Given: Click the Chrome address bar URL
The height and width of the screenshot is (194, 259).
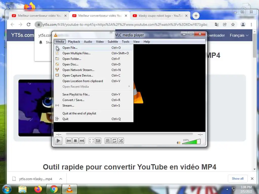Looking at the screenshot, I should (x=125, y=25).
